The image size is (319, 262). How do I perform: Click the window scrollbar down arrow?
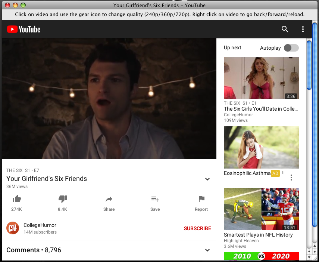(315, 251)
